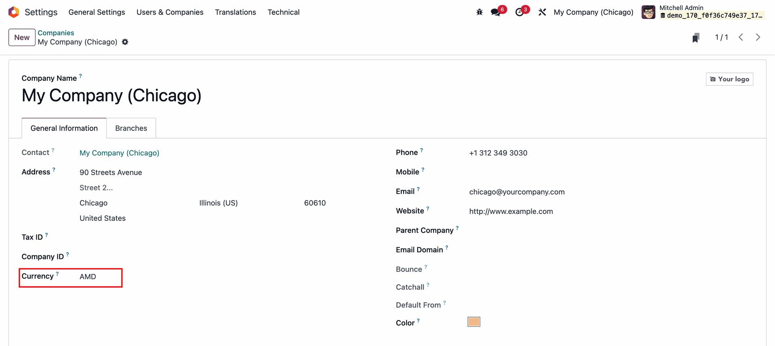Click the New button
Screen dimensions: 775x346
(22, 37)
